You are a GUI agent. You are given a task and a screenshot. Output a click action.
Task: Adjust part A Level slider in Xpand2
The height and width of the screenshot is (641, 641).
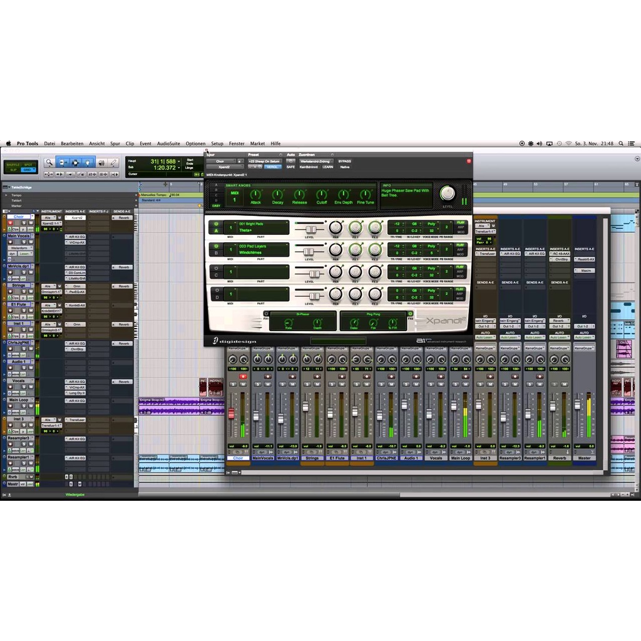310,229
